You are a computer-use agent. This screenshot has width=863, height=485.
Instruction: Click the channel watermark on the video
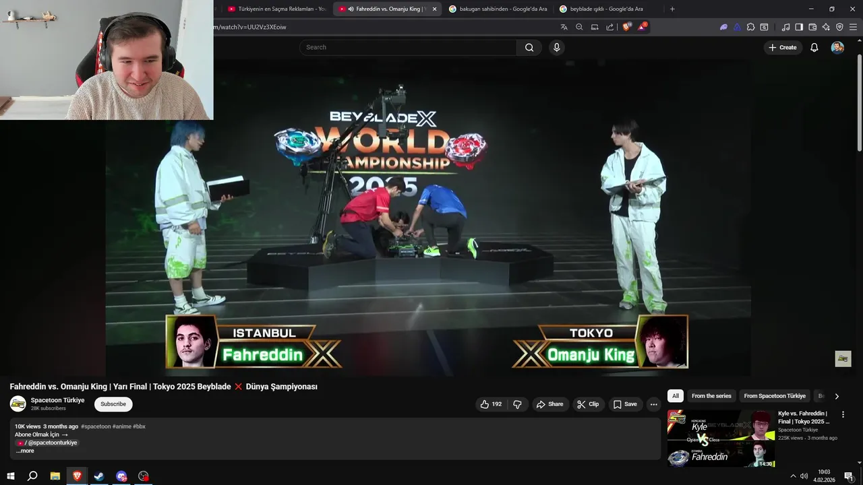pos(843,358)
